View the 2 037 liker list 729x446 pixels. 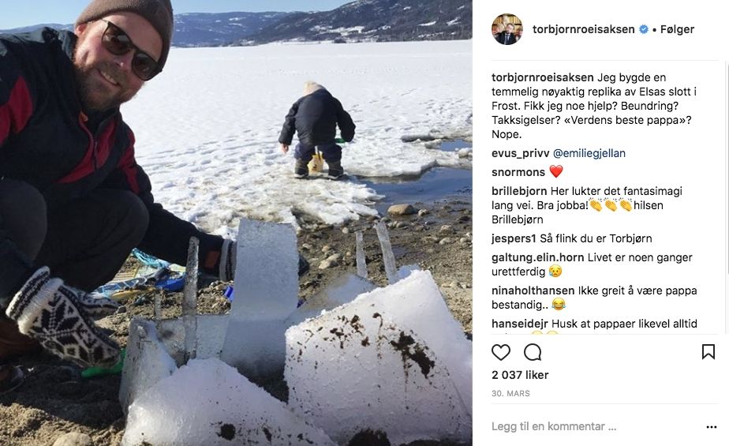pyautogui.click(x=520, y=375)
